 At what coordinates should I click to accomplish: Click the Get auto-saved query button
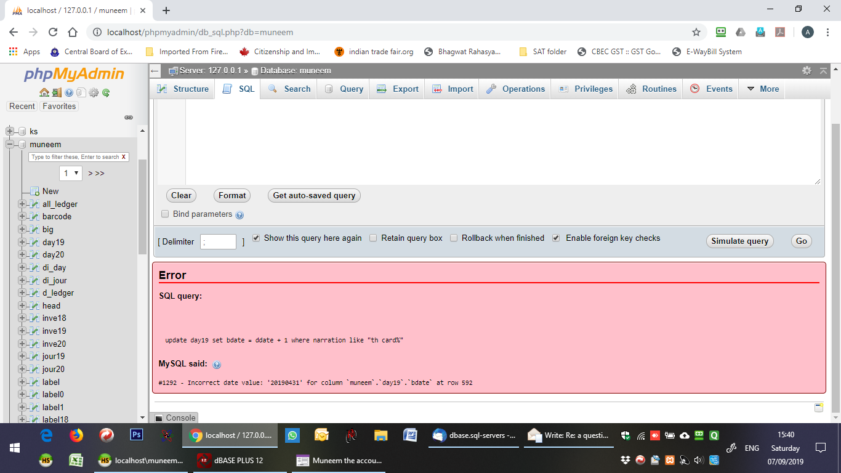coord(314,195)
